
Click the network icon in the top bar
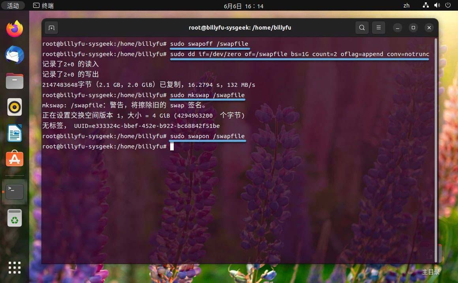tap(426, 6)
